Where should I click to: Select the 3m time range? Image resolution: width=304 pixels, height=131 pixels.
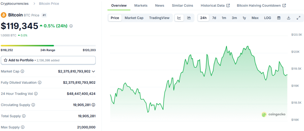[x=234, y=18]
